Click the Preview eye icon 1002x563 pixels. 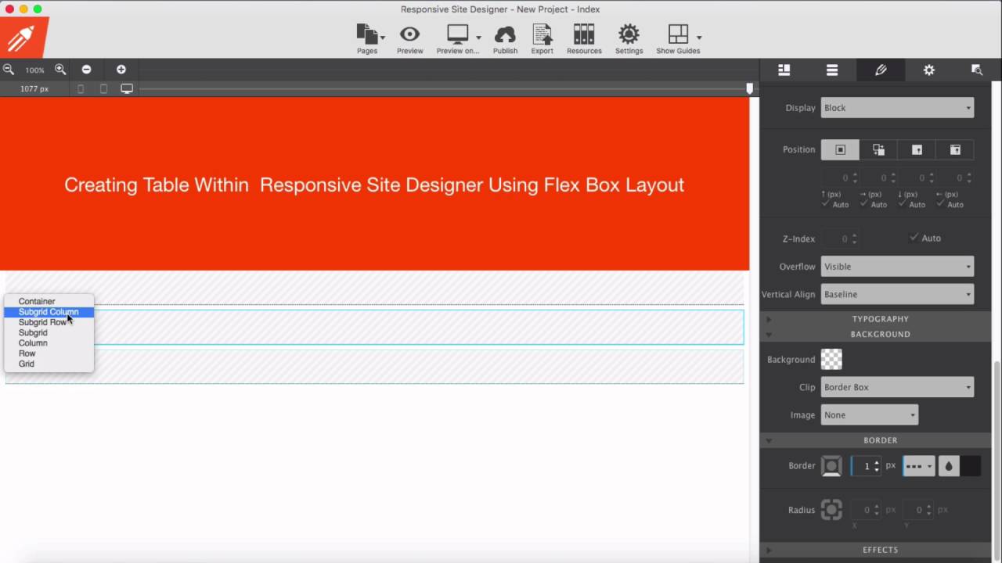[409, 34]
